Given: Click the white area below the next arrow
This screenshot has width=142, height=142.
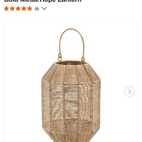Looking at the screenshot, I should coord(130,118).
